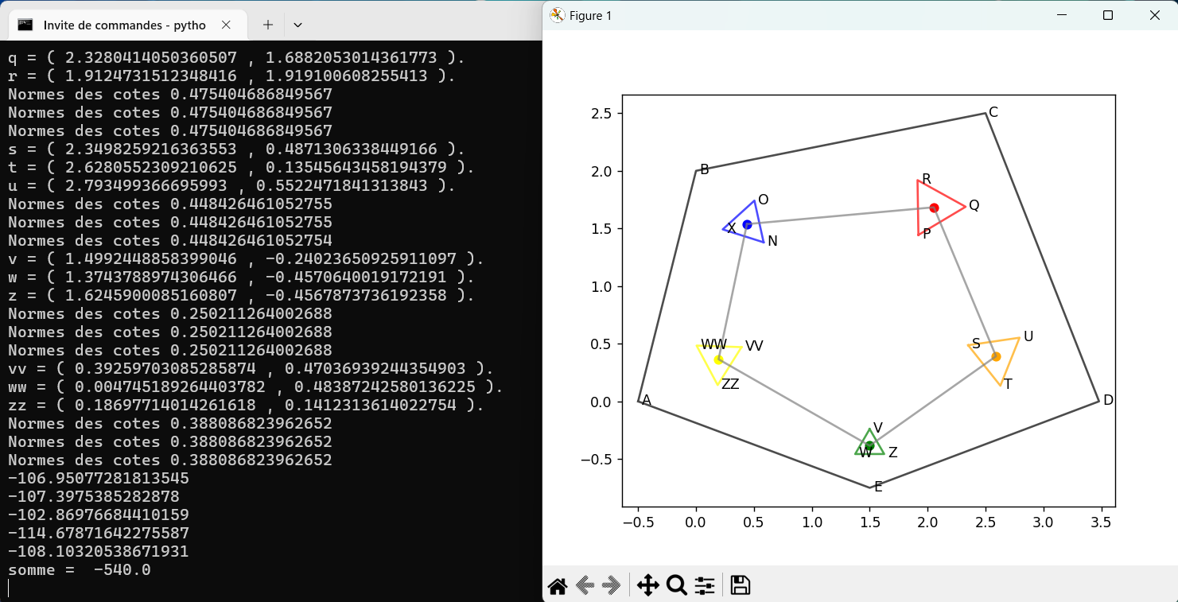The image size is (1178, 602).
Task: Save the figure using the floppy disk icon
Action: (740, 586)
